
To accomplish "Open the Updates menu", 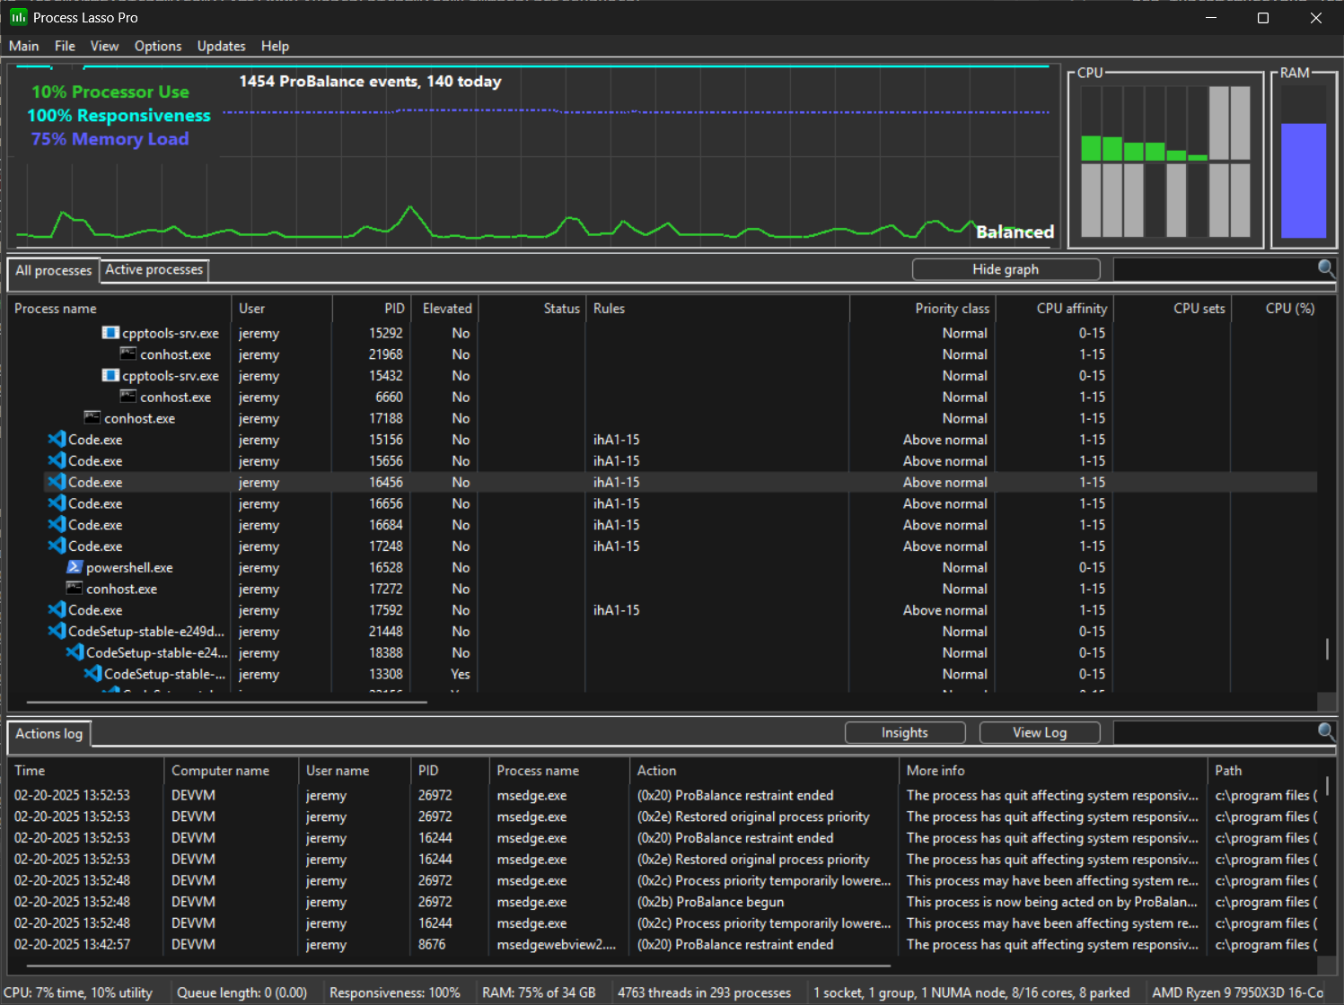I will [222, 46].
